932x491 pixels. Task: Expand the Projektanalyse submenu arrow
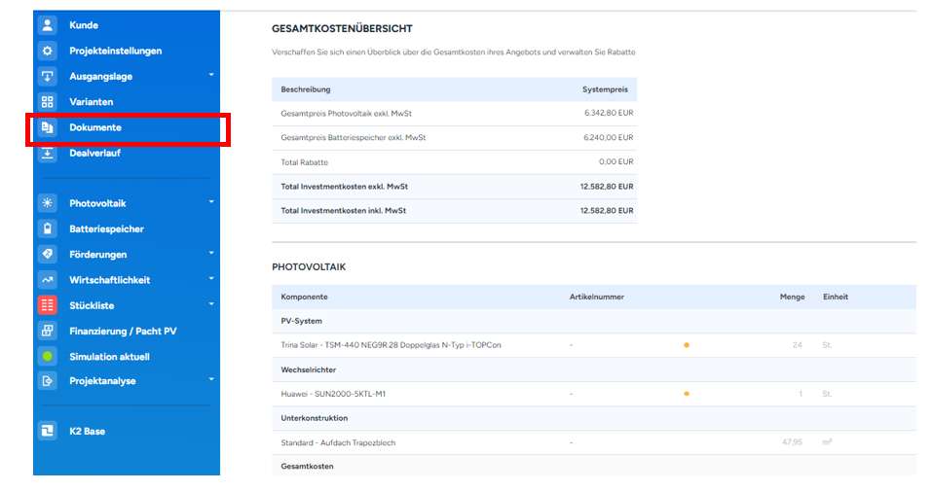211,380
